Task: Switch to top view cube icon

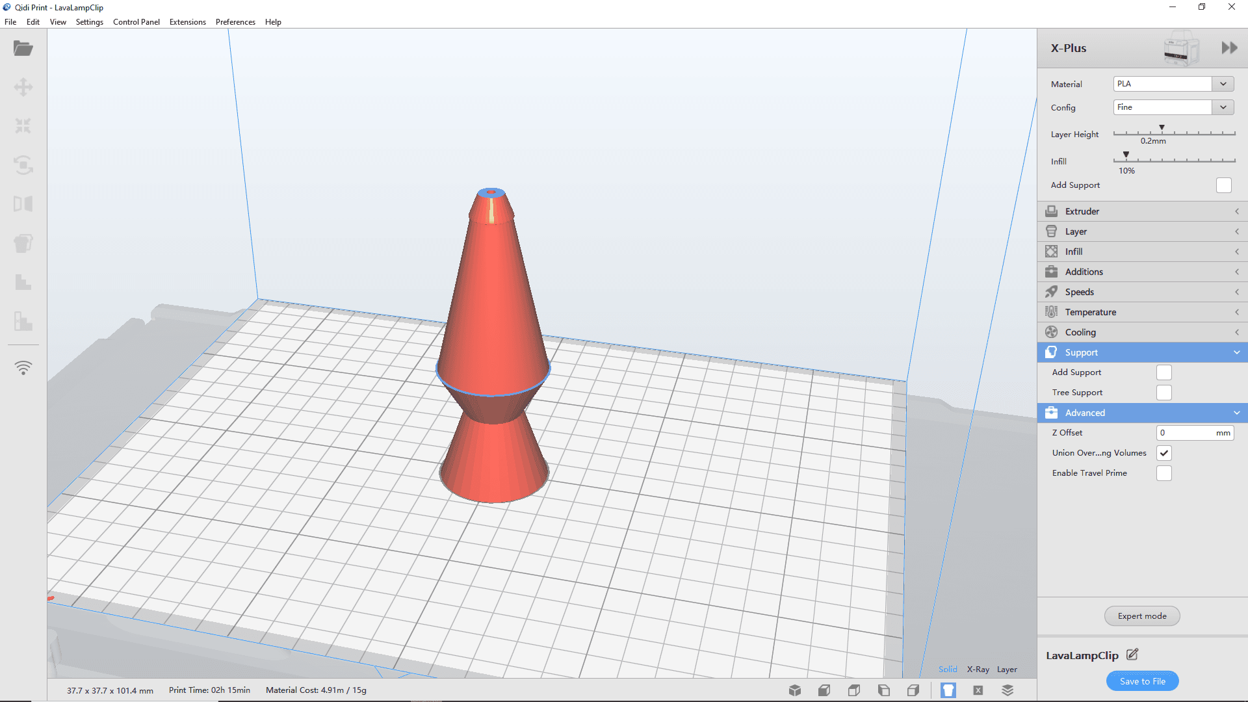Action: tap(854, 690)
